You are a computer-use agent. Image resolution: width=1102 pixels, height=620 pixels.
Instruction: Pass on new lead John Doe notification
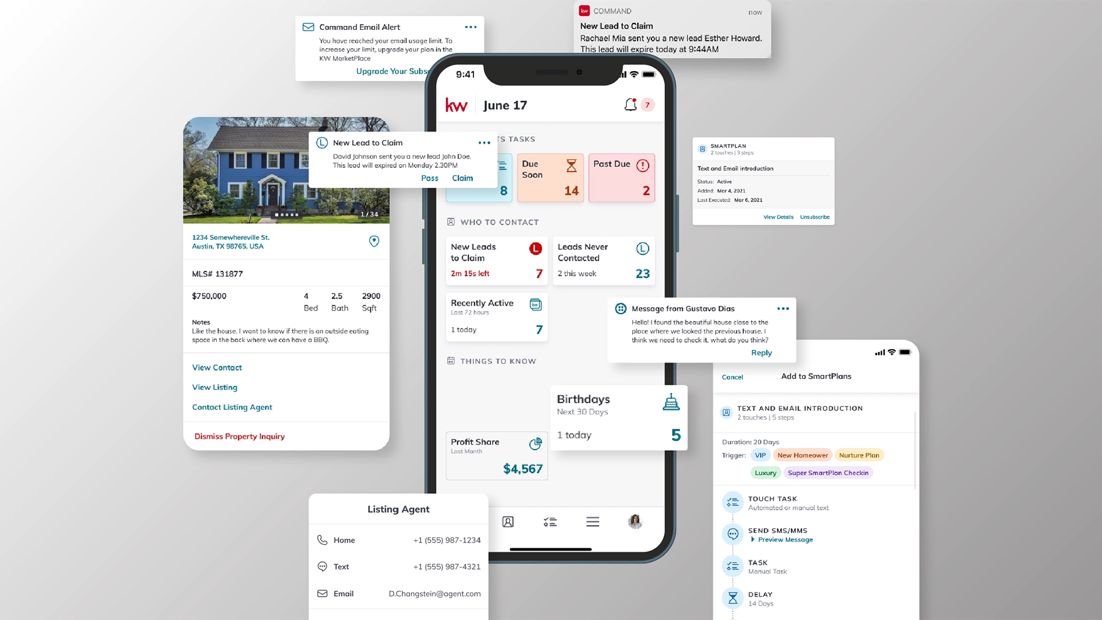429,178
